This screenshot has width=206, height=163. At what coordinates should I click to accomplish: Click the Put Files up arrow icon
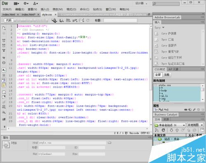(x=177, y=130)
